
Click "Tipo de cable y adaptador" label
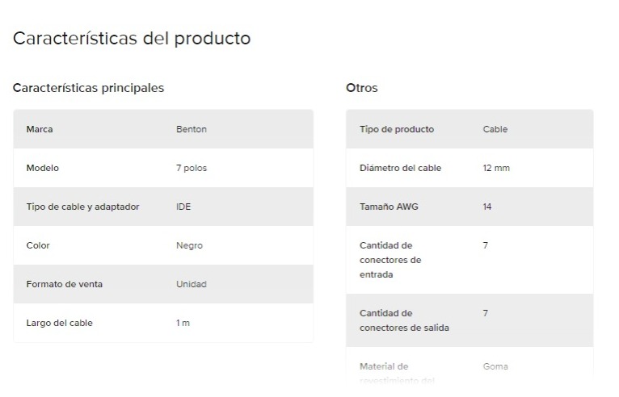82,207
